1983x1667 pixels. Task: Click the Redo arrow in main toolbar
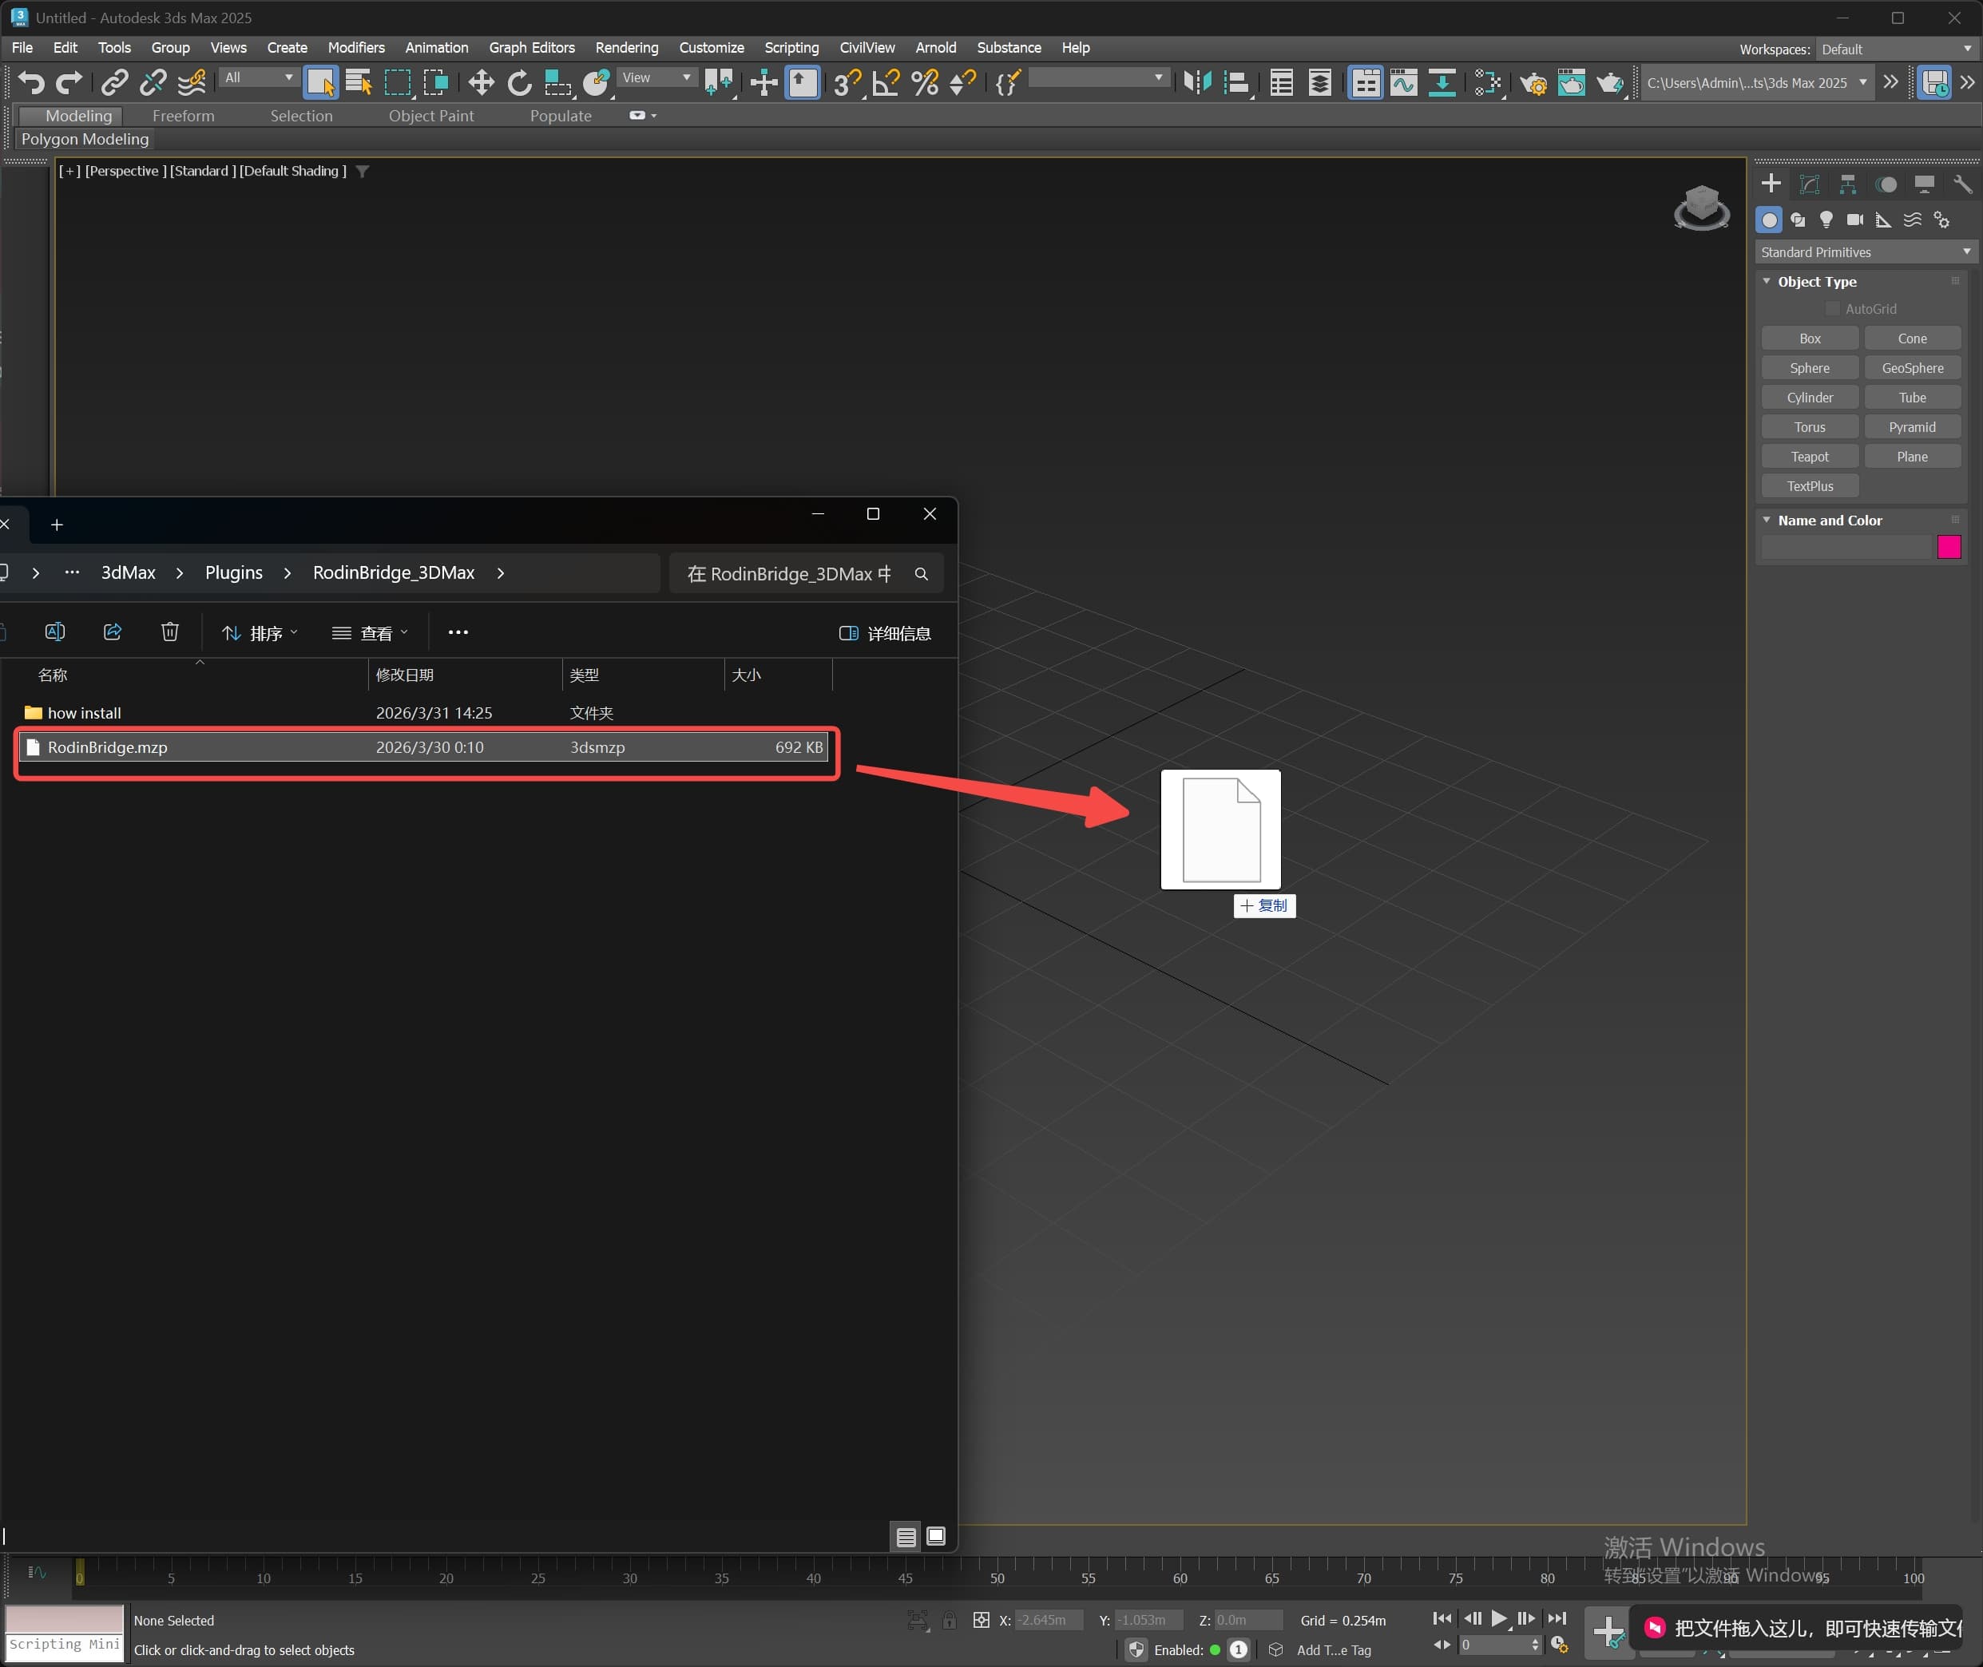point(69,83)
